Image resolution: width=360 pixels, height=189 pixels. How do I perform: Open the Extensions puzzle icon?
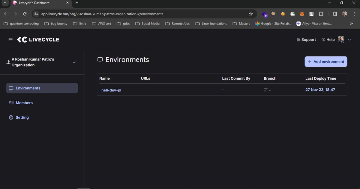[321, 14]
